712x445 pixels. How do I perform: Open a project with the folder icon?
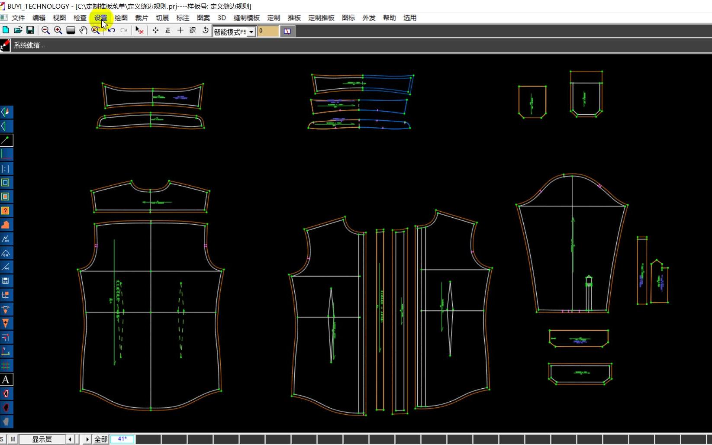pos(18,30)
